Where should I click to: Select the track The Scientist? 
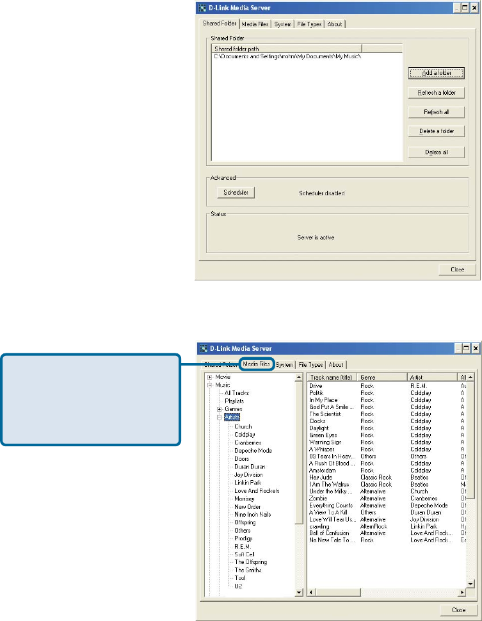(x=325, y=414)
